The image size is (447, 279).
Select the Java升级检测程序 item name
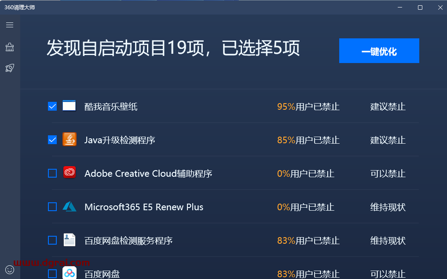click(x=120, y=140)
